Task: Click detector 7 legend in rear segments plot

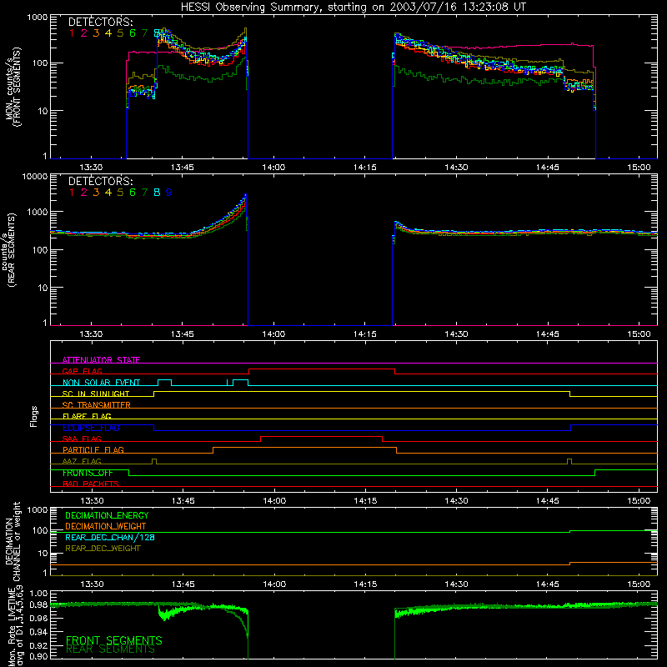Action: click(x=144, y=193)
